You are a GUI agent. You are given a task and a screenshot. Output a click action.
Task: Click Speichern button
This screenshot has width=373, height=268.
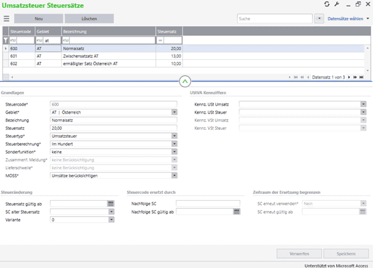(x=346, y=254)
